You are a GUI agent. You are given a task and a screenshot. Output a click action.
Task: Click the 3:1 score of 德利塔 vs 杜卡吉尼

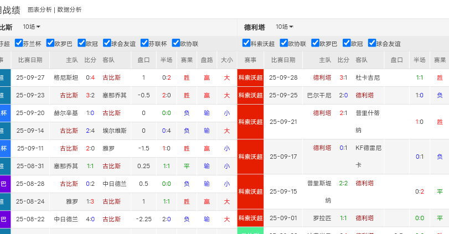[x=343, y=77]
